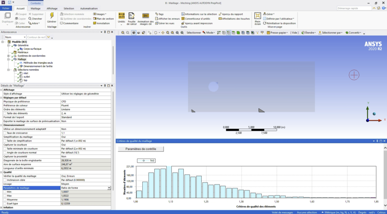Viewport: 387px width, 214px height.
Task: Open the Gérer dropdown
Action: click(269, 14)
